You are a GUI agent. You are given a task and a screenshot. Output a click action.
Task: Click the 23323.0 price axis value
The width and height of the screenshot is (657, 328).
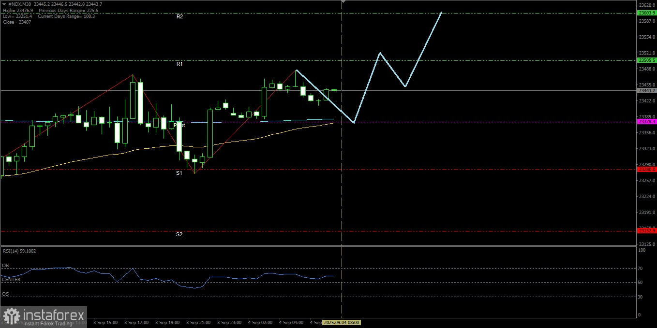[647, 149]
